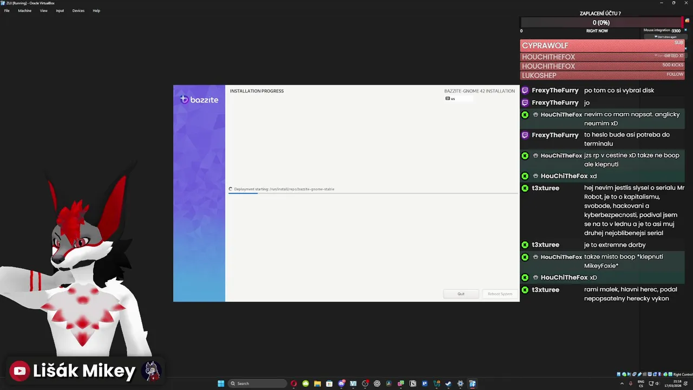Open the Windows Start menu
Image resolution: width=693 pixels, height=390 pixels.
(x=221, y=383)
